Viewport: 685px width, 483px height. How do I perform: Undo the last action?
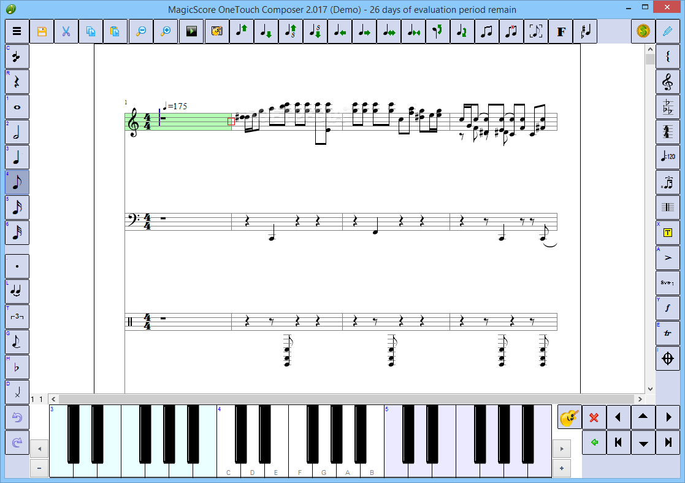pyautogui.click(x=17, y=417)
